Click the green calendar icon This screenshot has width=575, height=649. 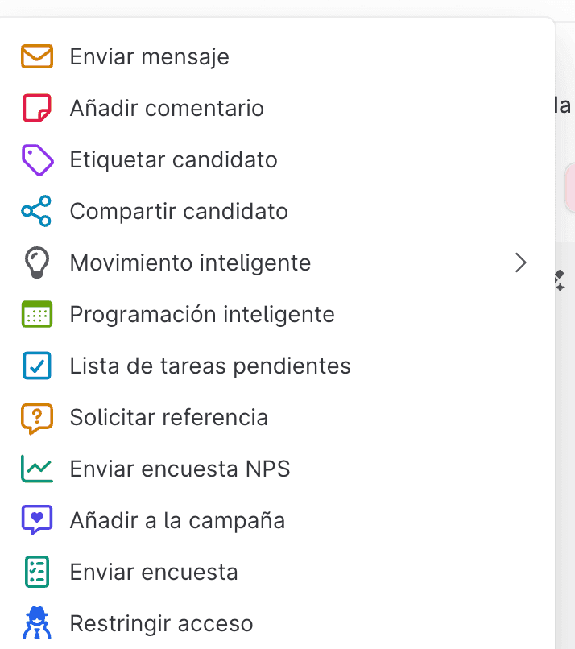(x=37, y=314)
